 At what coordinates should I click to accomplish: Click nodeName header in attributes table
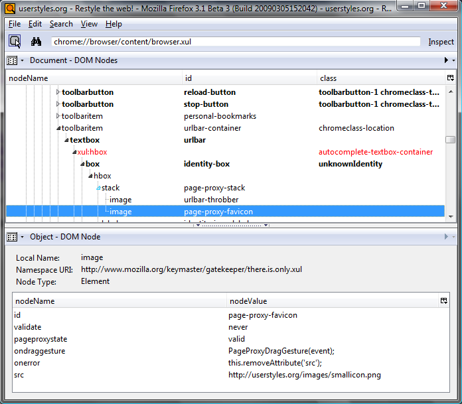pos(119,301)
